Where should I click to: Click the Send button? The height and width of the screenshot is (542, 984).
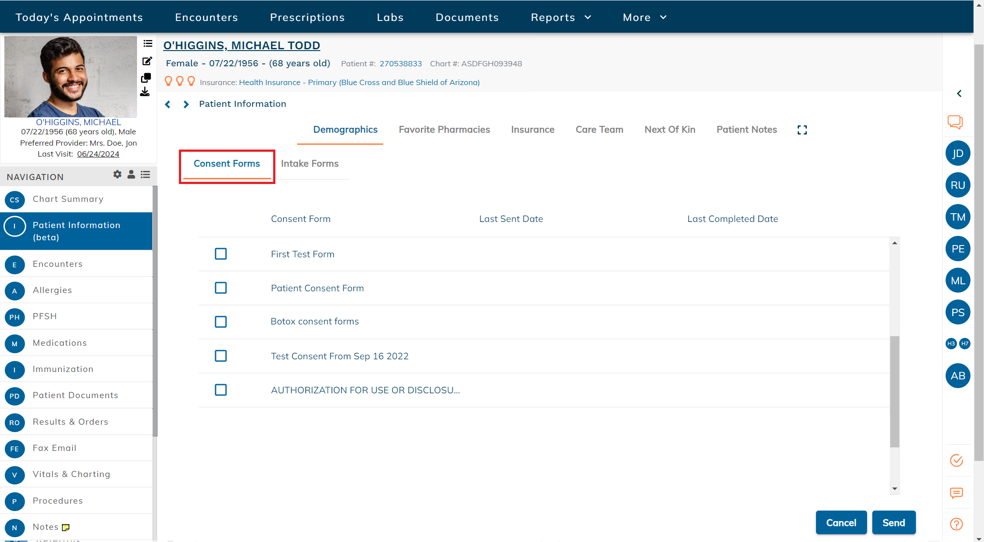click(x=894, y=522)
